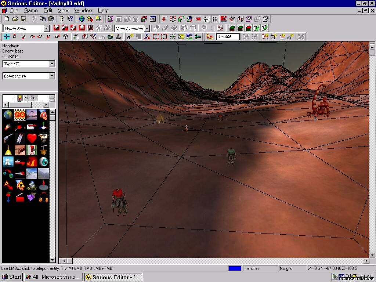Viewport: 376px width, 282px height.
Task: Click the yellow question mark About icon
Action: [x=62, y=19]
